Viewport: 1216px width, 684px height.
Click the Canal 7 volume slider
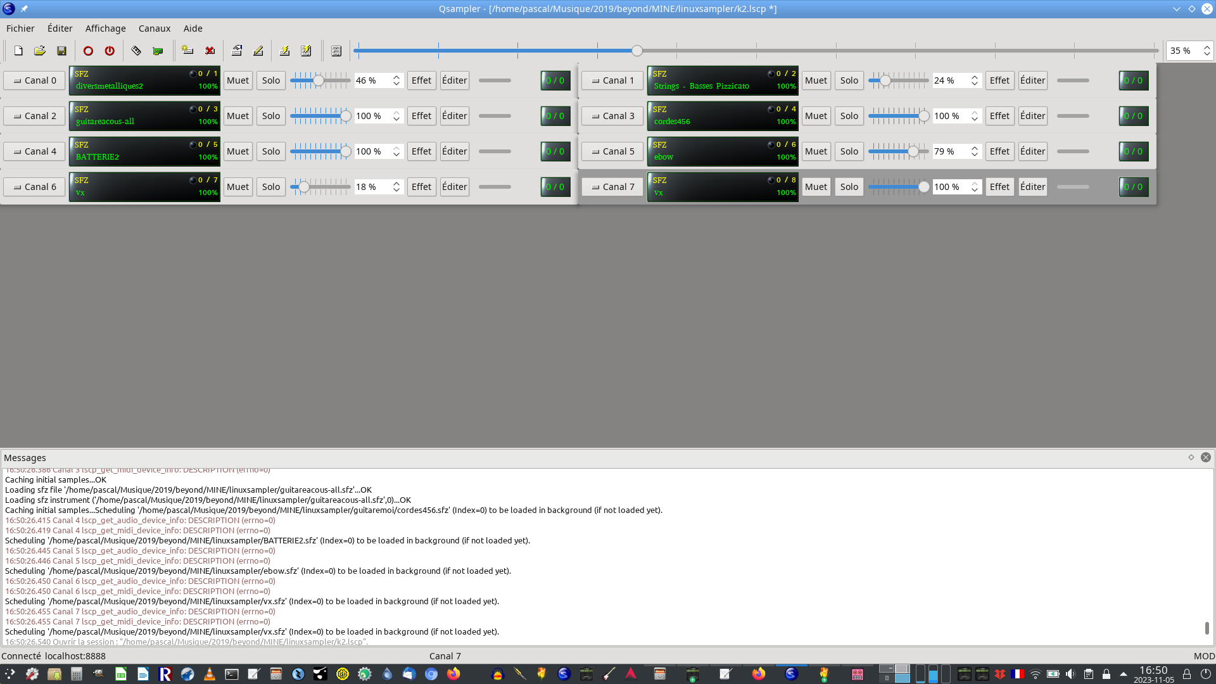click(897, 187)
